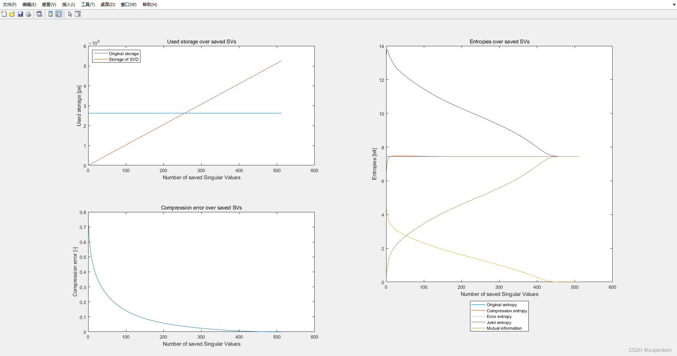This screenshot has width=677, height=356.
Task: Open the 桌面(D) menu
Action: point(108,5)
